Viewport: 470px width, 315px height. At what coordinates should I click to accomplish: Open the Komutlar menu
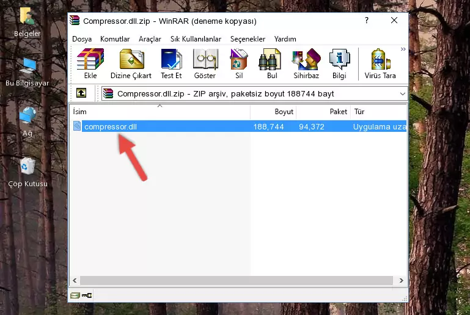(115, 39)
